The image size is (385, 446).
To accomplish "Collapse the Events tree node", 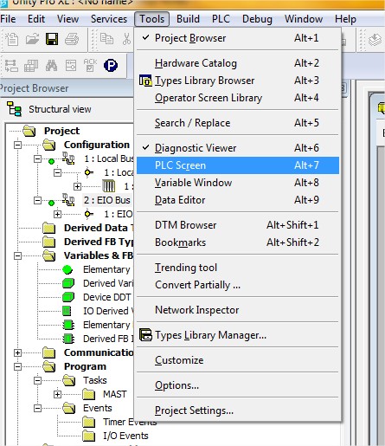I will click(x=37, y=408).
